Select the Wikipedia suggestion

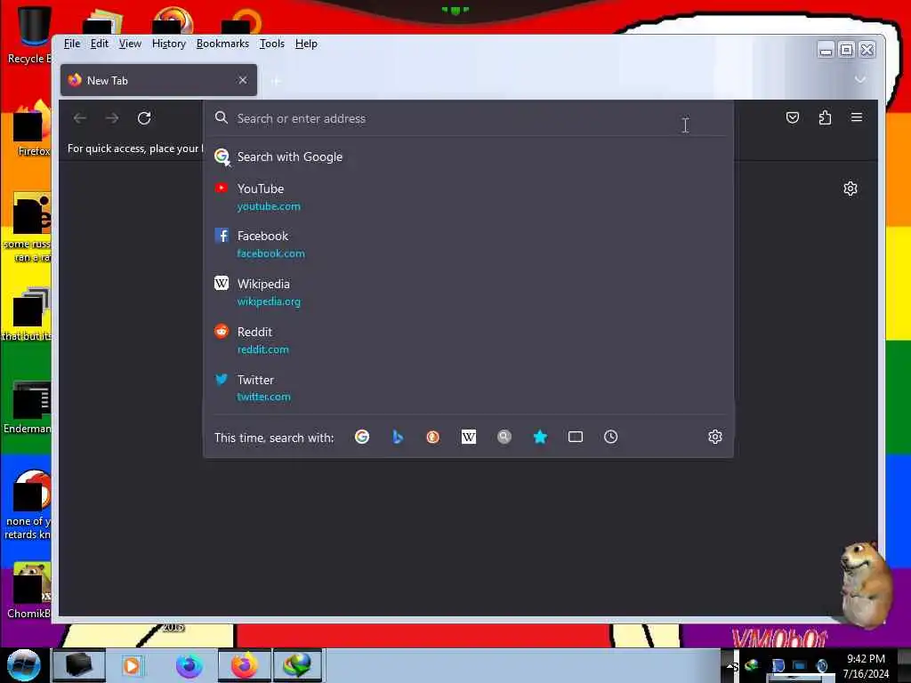(468, 292)
